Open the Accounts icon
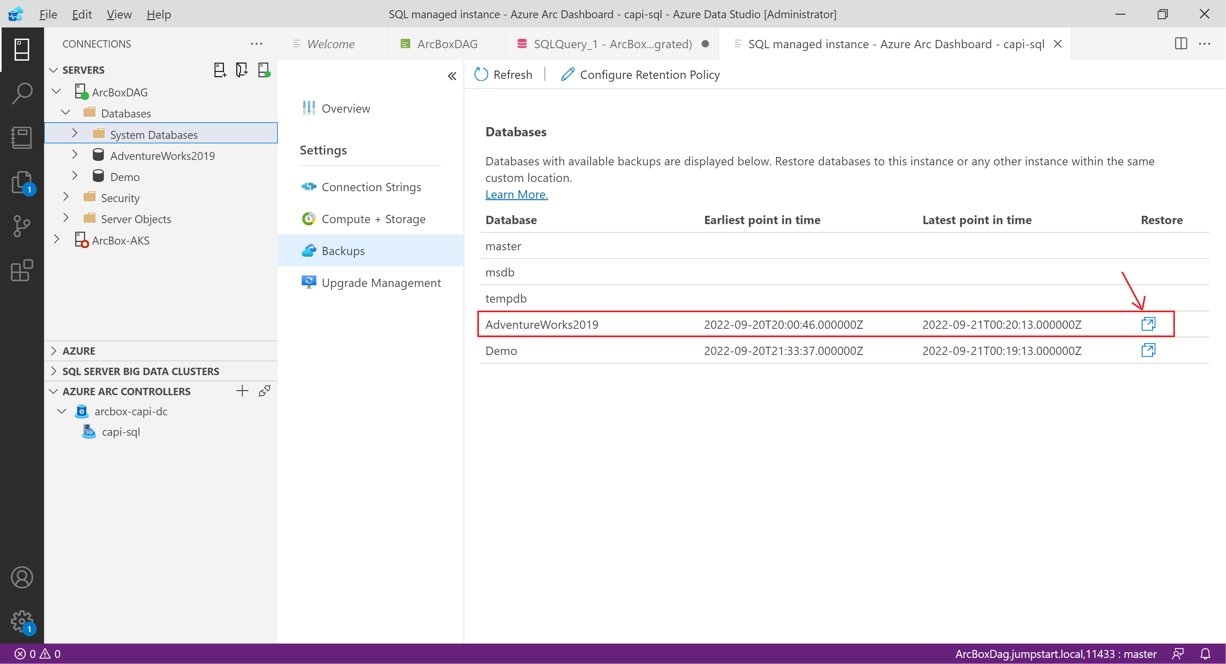 (x=22, y=577)
